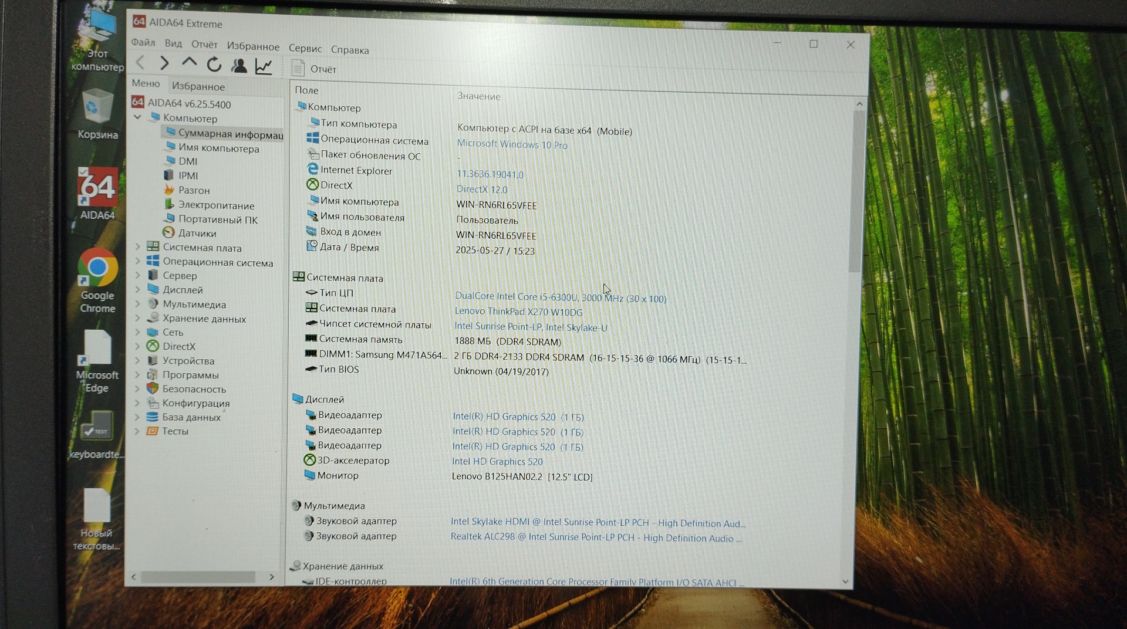Switch to the Избранное panel tab

(x=198, y=86)
